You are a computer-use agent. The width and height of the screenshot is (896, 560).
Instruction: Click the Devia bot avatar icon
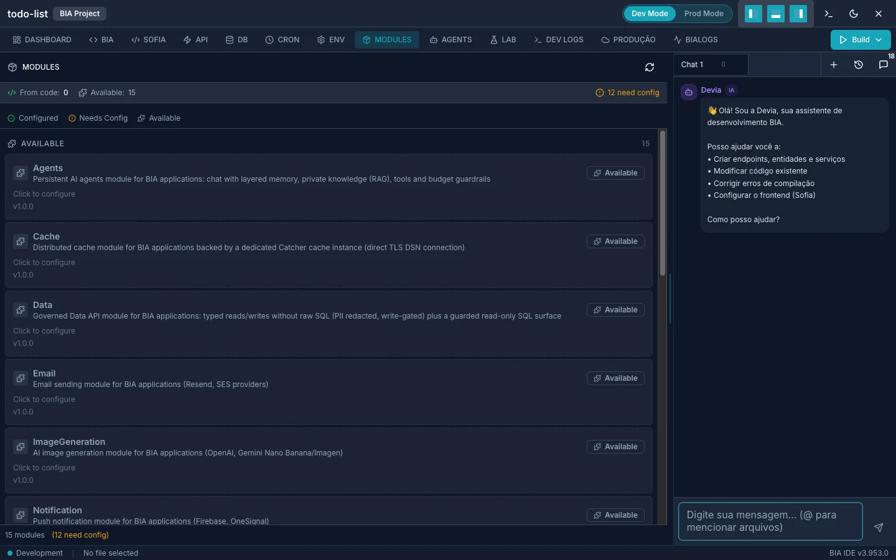click(x=689, y=92)
